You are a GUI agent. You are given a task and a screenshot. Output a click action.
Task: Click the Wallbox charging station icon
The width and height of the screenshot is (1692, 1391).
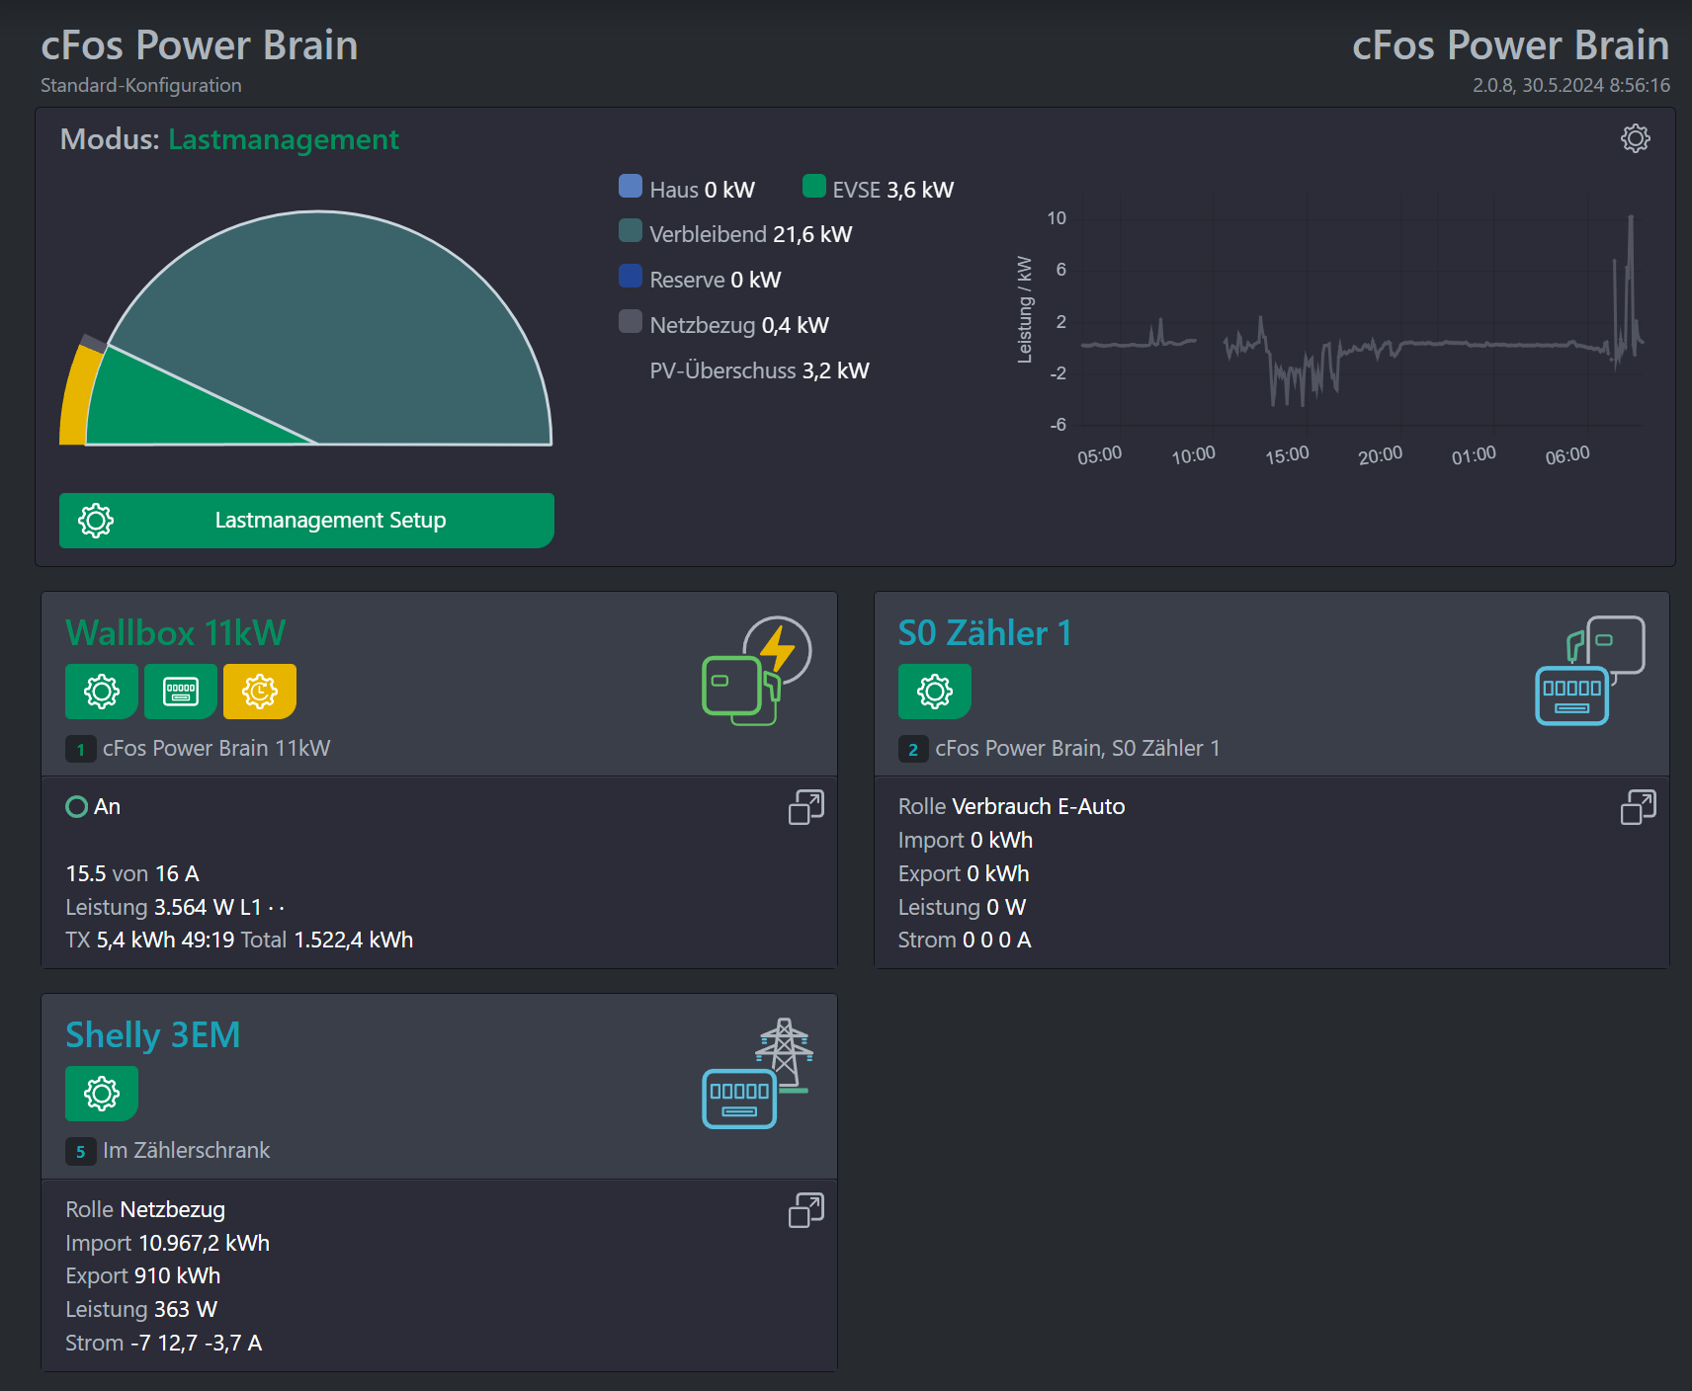pyautogui.click(x=757, y=671)
